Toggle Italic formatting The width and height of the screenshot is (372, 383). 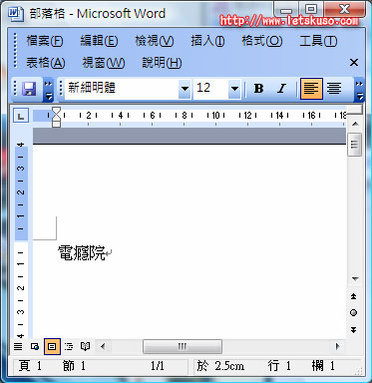(281, 89)
